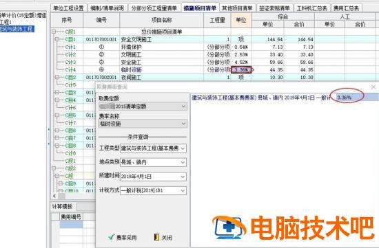Click the 0.54% rate cell
Image resolution: width=379 pixels, height=248 pixels.
241,47
